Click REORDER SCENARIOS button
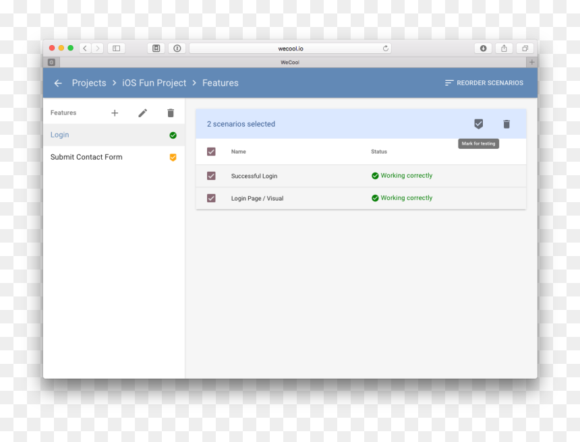 tap(484, 83)
